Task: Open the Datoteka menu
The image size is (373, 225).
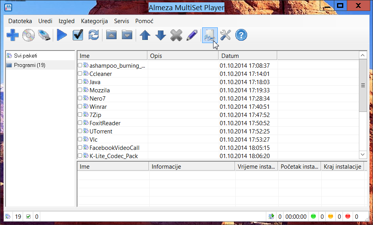Action: [x=20, y=21]
